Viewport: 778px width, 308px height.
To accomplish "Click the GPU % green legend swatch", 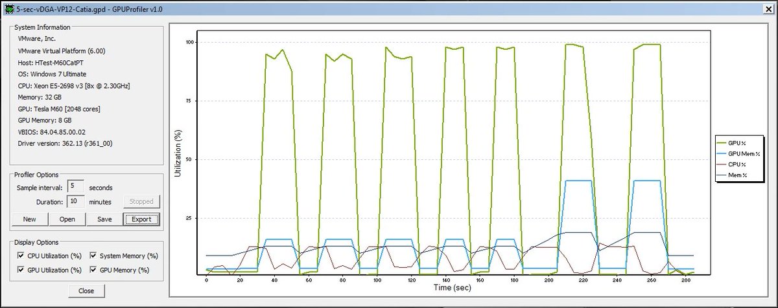I will click(x=721, y=142).
